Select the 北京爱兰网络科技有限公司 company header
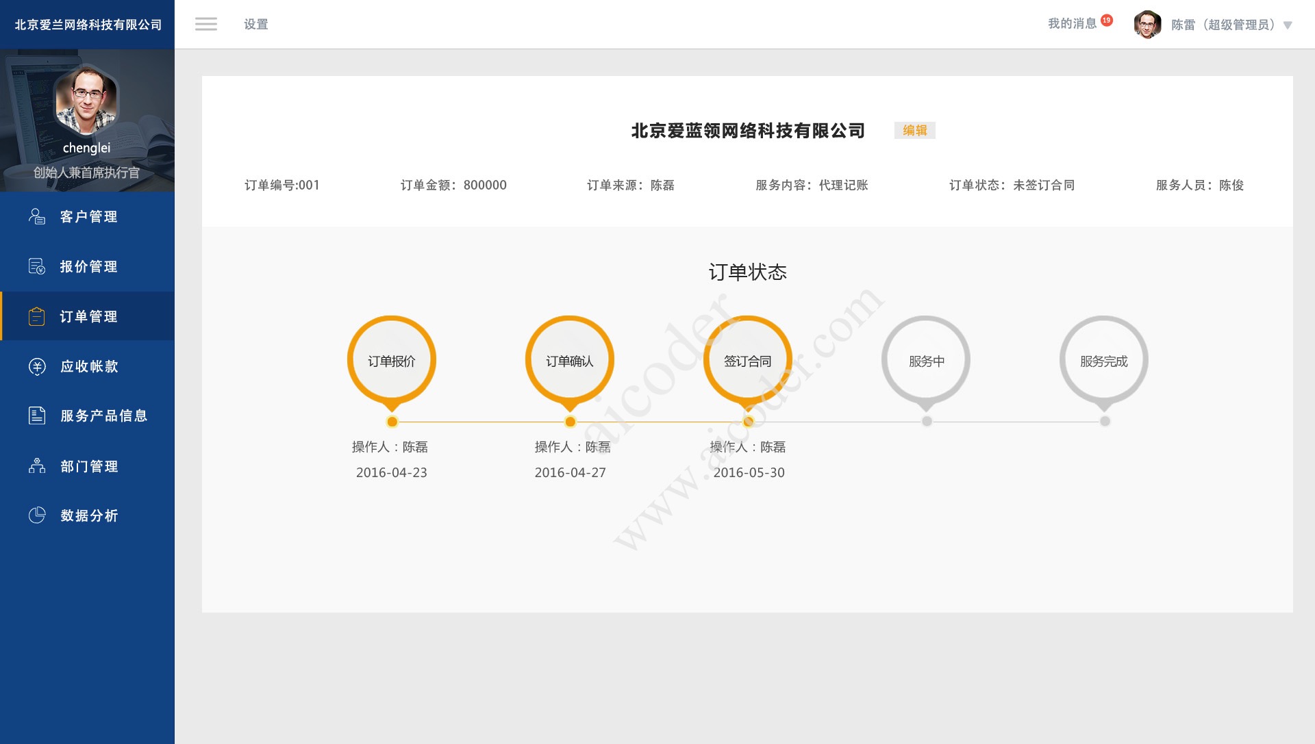 87,24
